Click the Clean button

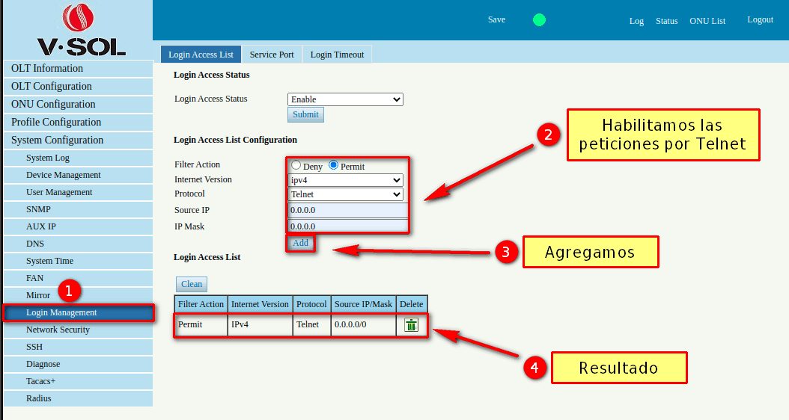click(x=192, y=284)
